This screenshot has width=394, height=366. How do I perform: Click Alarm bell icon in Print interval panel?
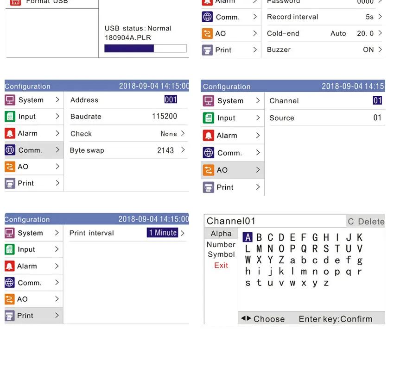point(10,266)
